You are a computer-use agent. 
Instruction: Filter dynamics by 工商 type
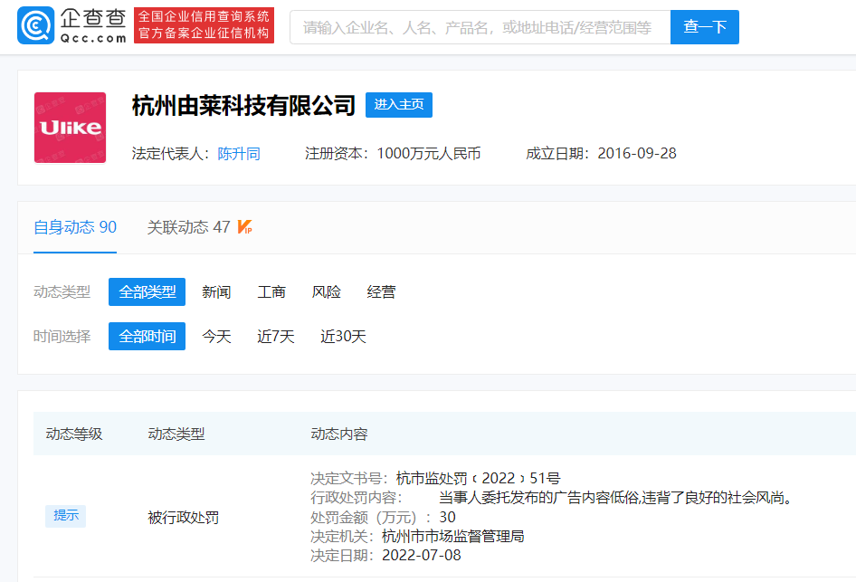pos(271,291)
